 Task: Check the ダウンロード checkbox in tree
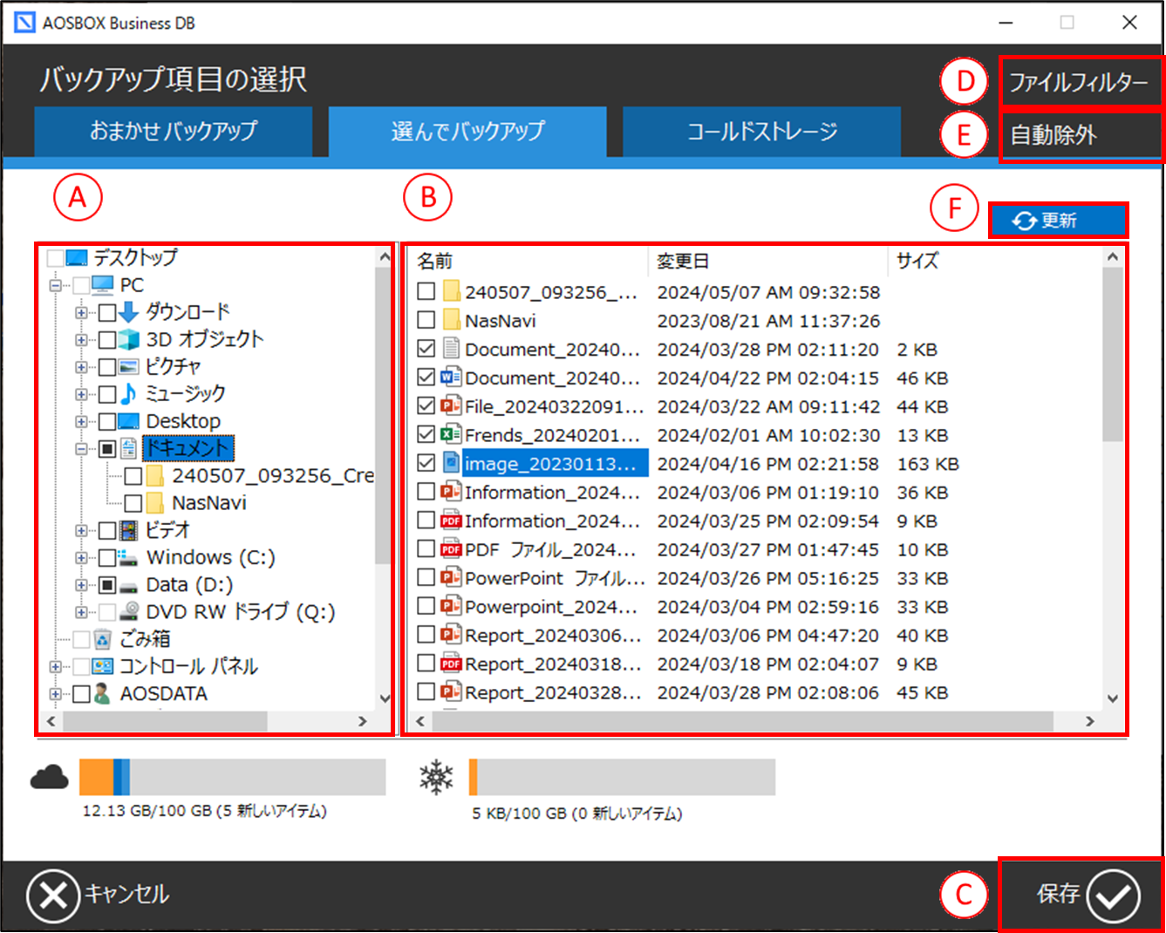pos(107,312)
